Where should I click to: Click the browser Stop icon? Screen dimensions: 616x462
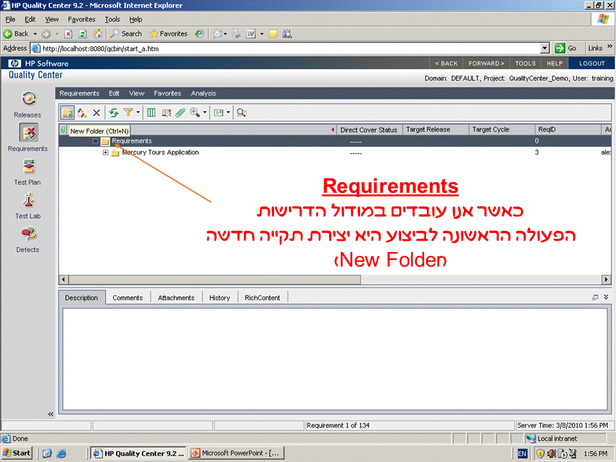click(x=69, y=34)
